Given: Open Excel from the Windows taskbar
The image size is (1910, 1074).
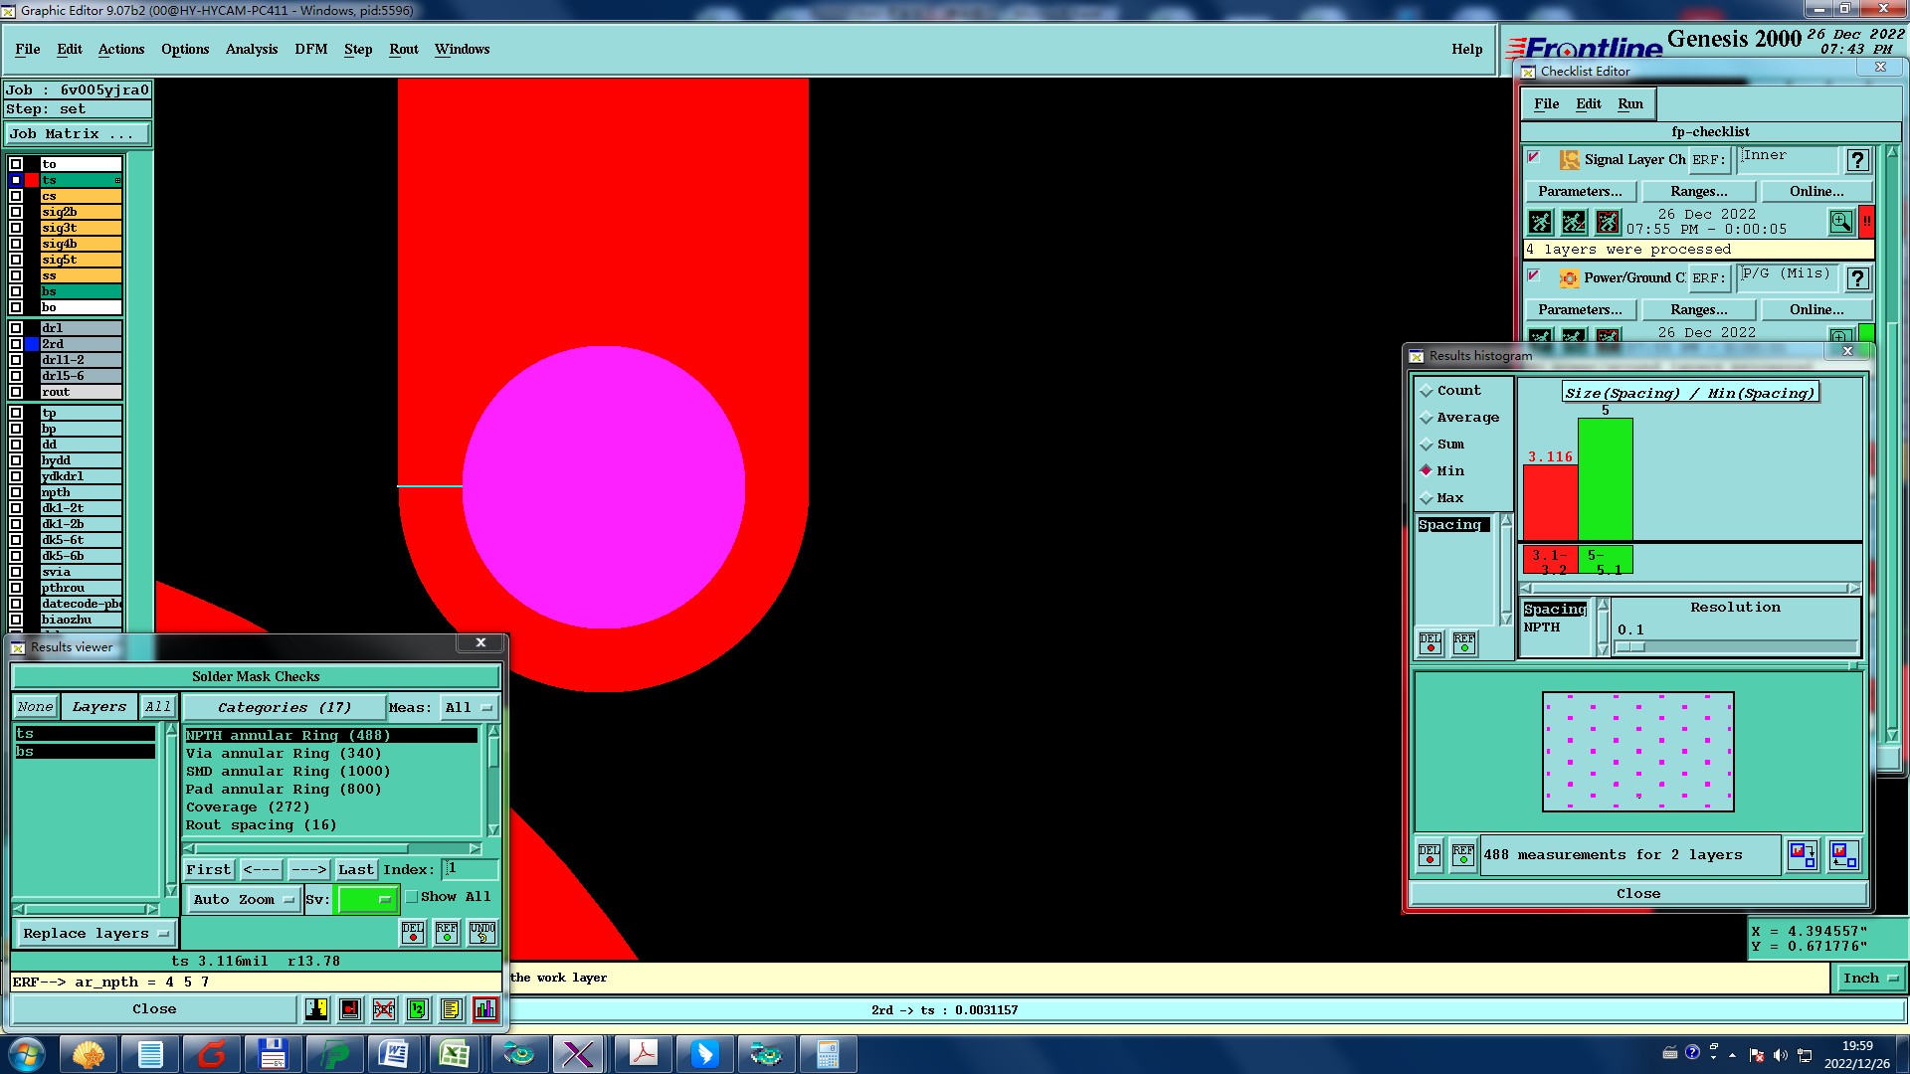Looking at the screenshot, I should [x=455, y=1054].
